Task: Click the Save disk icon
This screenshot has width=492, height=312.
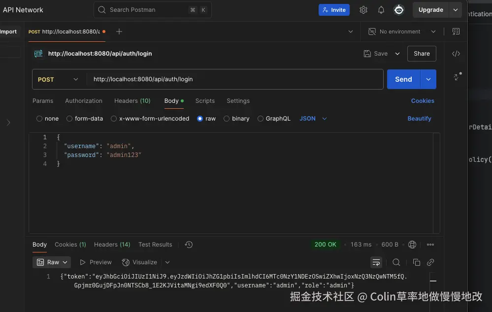Action: tap(367, 54)
